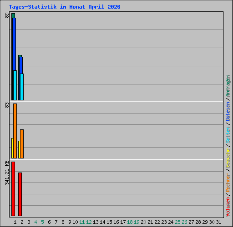The height and width of the screenshot is (227, 233).
Task: Click green weekend day label '18'
Action: [130, 222]
